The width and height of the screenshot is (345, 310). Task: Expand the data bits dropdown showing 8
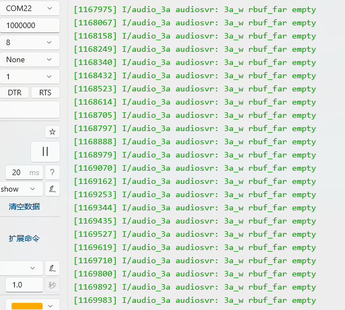click(29, 42)
